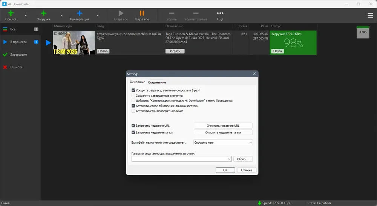The image size is (377, 206).
Task: Click the blue play arrow beside the thumbnail
Action: pos(48,43)
